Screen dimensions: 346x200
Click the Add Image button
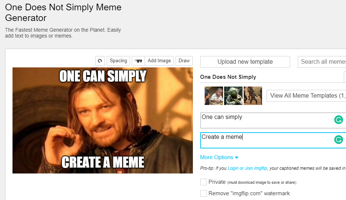coord(159,61)
